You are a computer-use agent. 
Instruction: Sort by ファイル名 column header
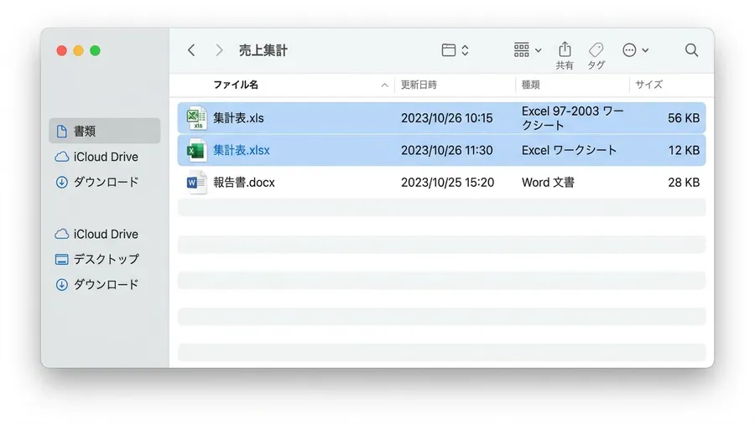236,85
